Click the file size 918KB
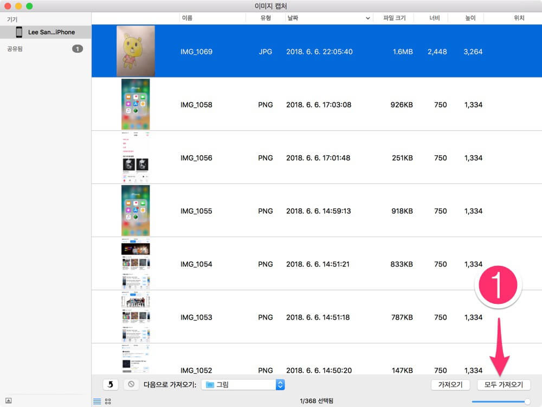 [x=402, y=211]
